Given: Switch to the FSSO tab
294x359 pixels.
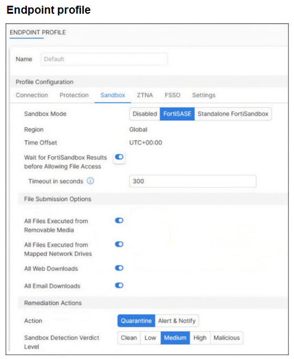Looking at the screenshot, I should pyautogui.click(x=172, y=95).
